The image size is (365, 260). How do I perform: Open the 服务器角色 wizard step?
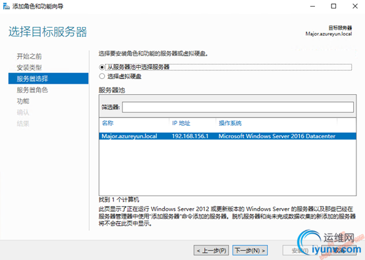point(32,90)
